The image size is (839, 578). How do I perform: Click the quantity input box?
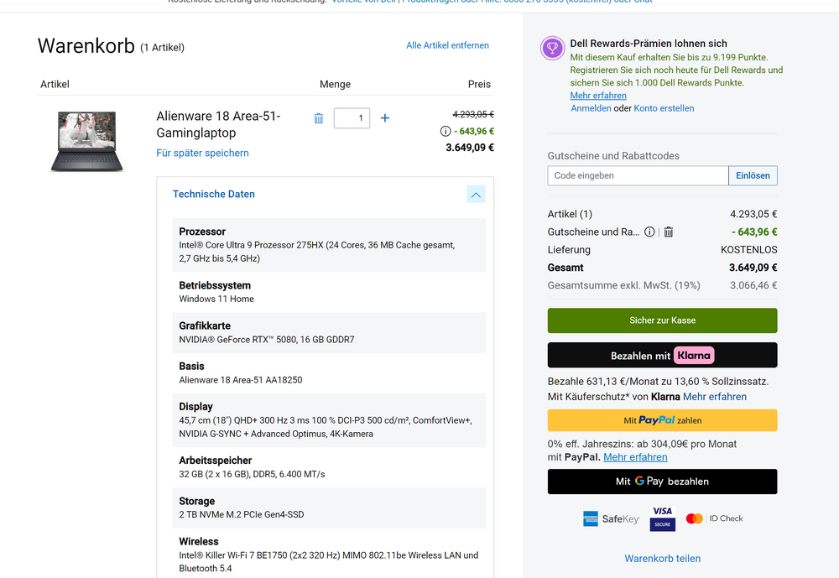[x=352, y=118]
